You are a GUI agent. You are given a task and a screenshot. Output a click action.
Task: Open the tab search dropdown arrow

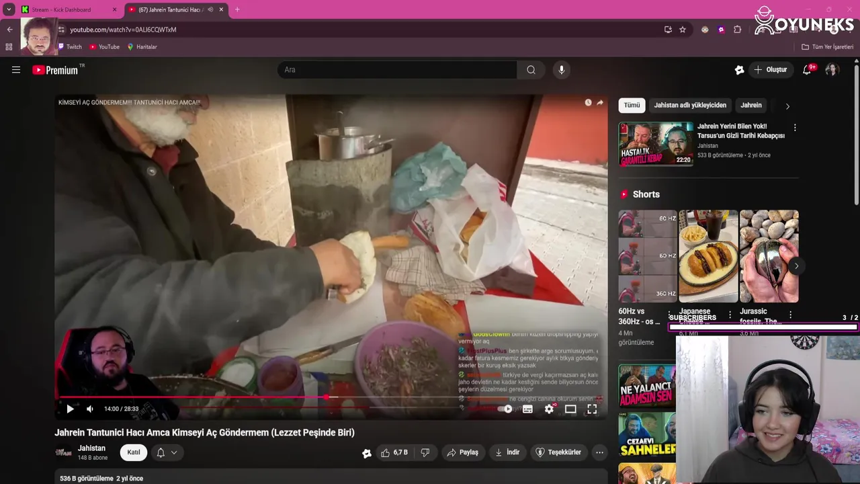click(9, 9)
